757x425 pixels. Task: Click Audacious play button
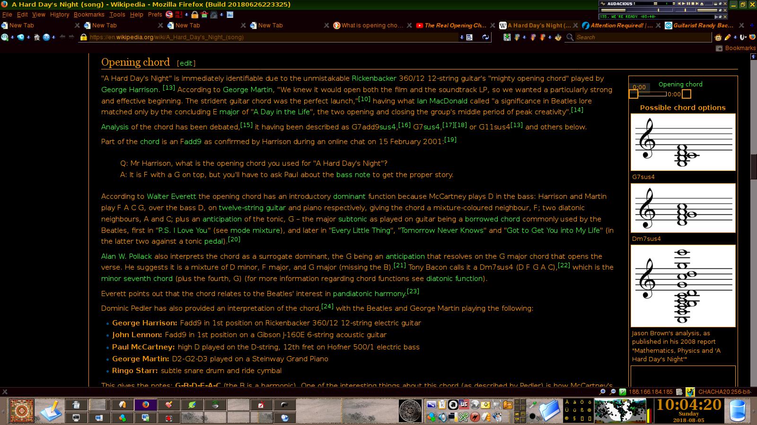tap(684, 3)
